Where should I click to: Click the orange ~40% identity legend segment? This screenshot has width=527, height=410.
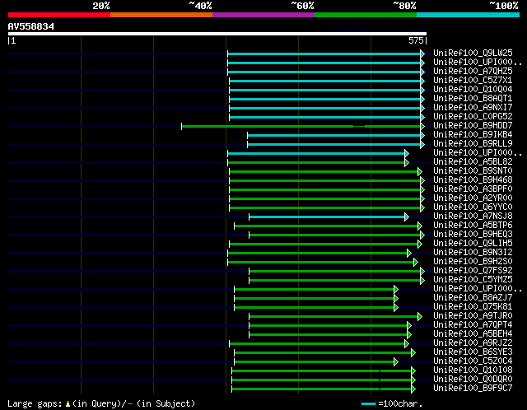pos(161,15)
